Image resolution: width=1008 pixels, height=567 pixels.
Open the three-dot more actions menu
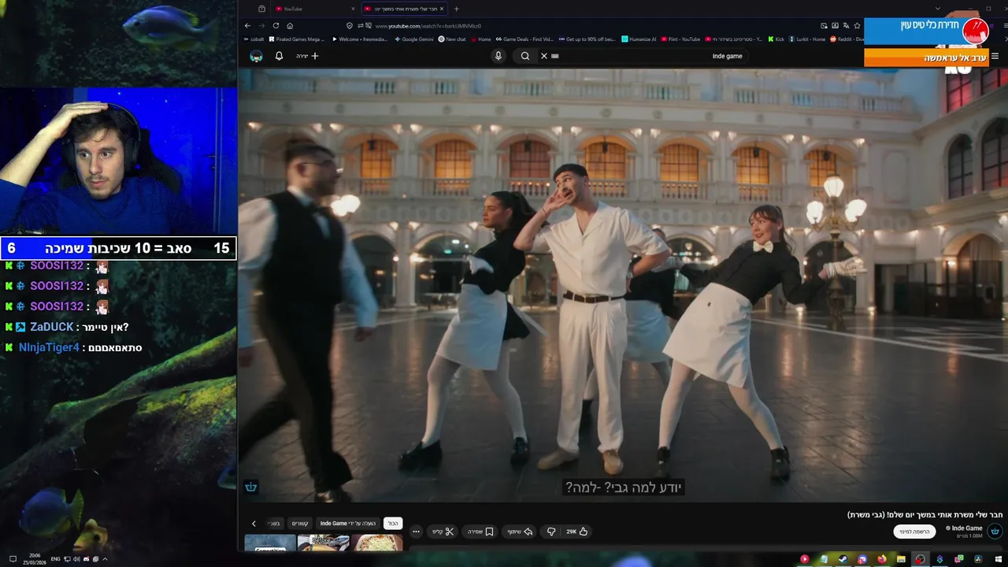pyautogui.click(x=416, y=532)
